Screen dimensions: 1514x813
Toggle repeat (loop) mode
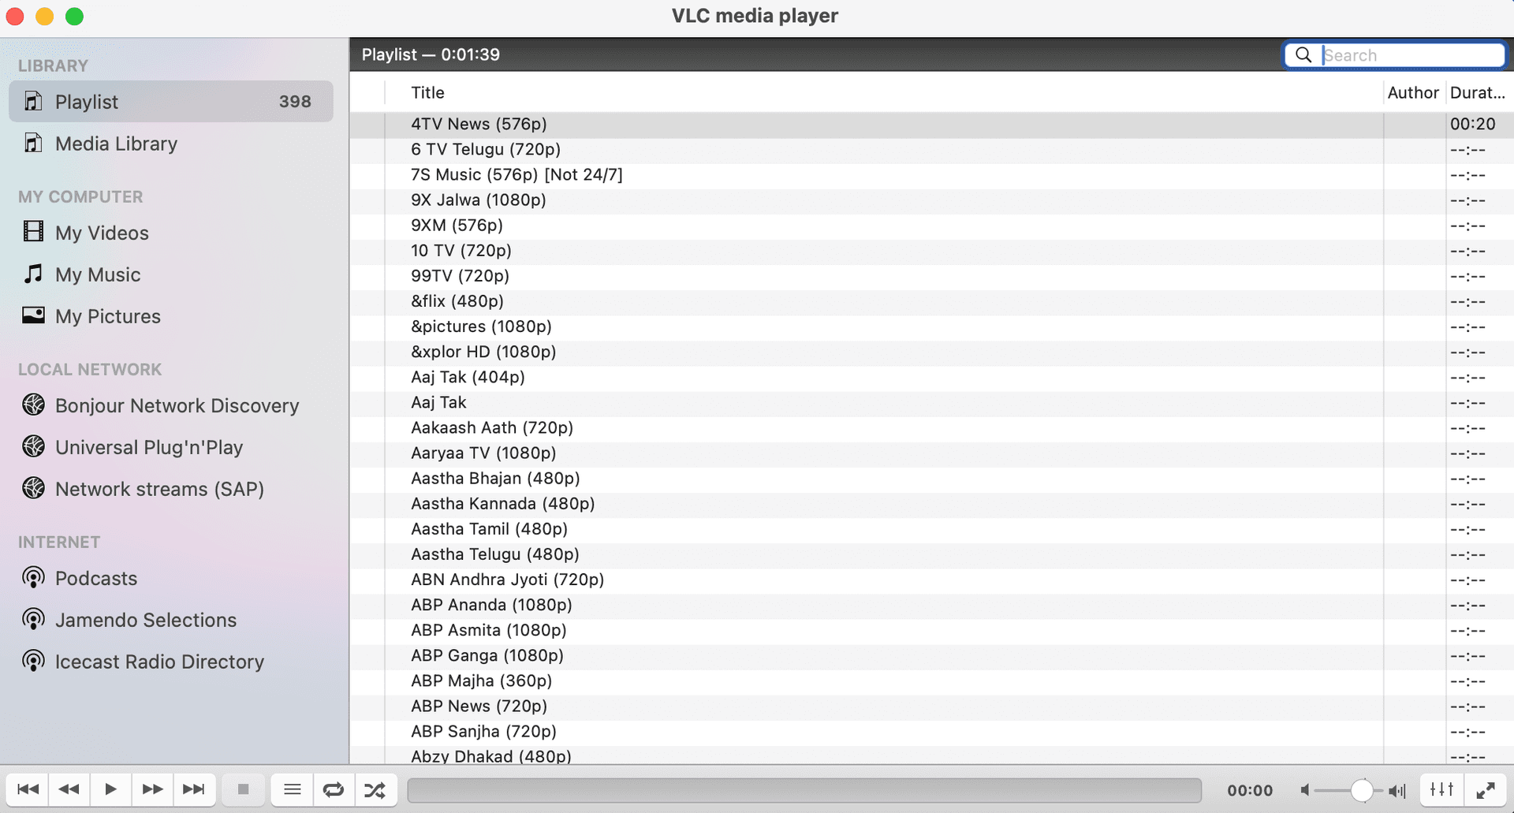(x=334, y=789)
